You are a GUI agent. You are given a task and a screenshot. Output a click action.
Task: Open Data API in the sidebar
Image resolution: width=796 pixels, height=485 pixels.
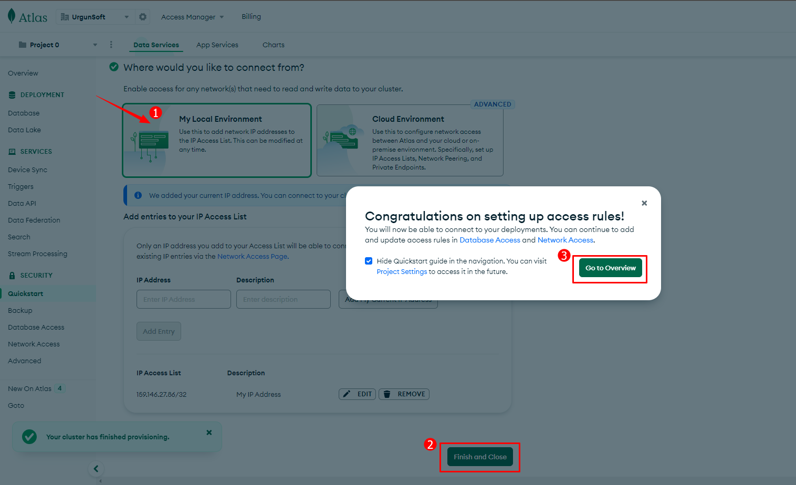point(22,204)
